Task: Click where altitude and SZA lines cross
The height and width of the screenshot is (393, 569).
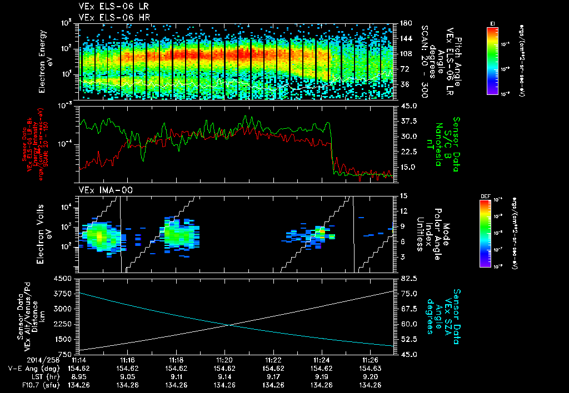Action: 229,325
